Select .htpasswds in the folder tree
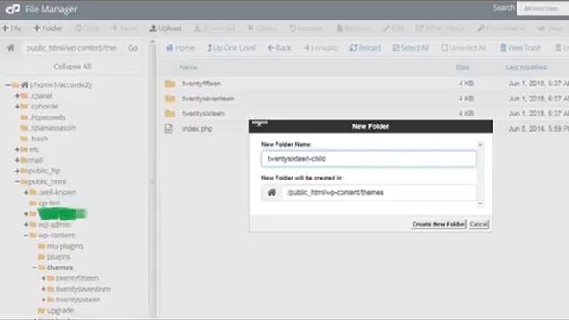 pyautogui.click(x=47, y=117)
